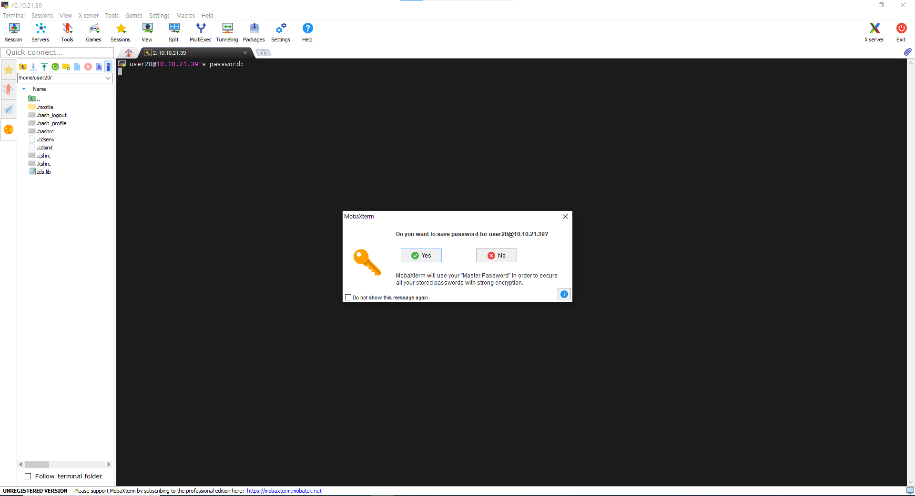This screenshot has height=496, width=915.
Task: Open the View menu in menu bar
Action: pos(66,16)
